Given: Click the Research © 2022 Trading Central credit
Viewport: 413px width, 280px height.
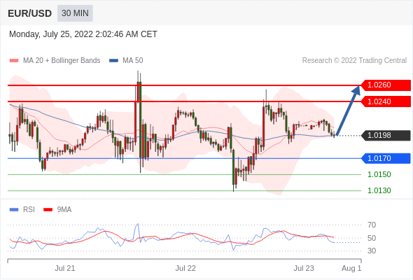Looking at the screenshot, I should tap(354, 61).
